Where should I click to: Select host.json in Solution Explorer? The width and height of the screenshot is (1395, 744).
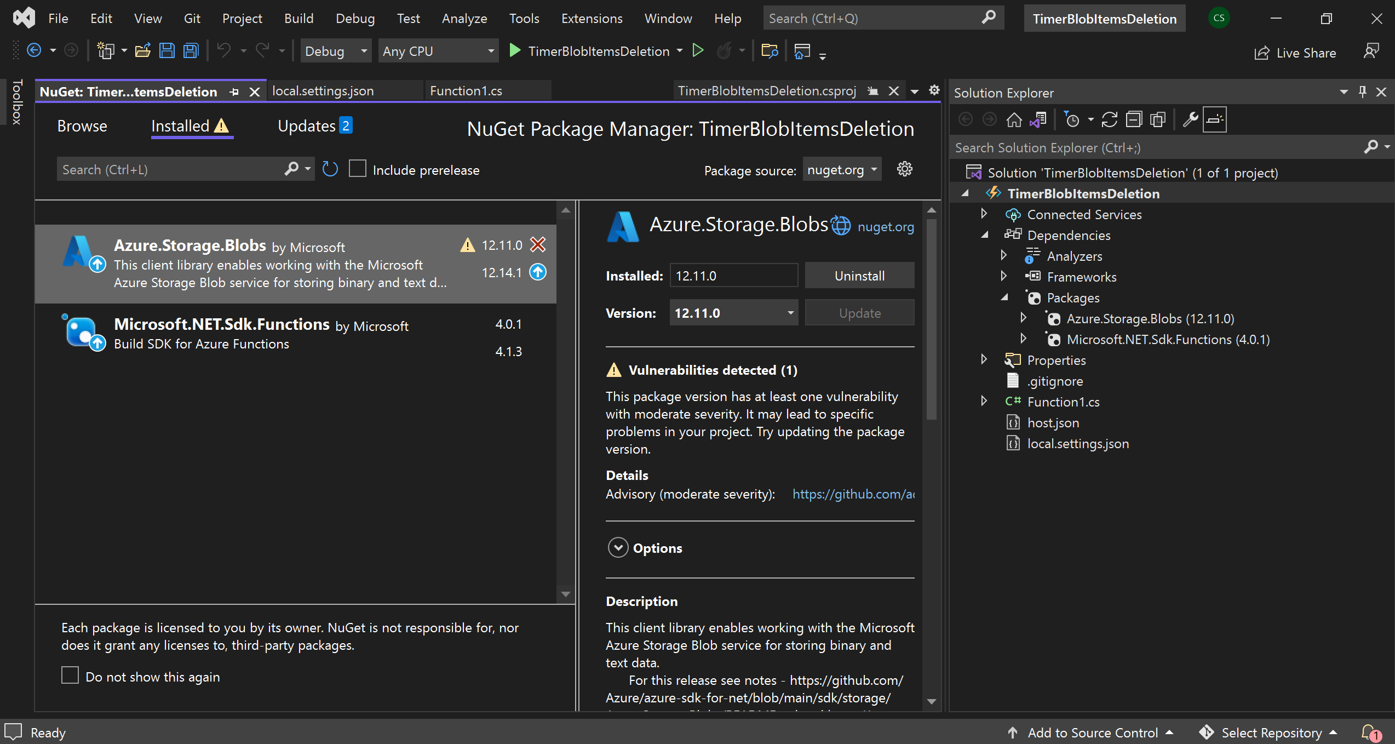pos(1053,422)
